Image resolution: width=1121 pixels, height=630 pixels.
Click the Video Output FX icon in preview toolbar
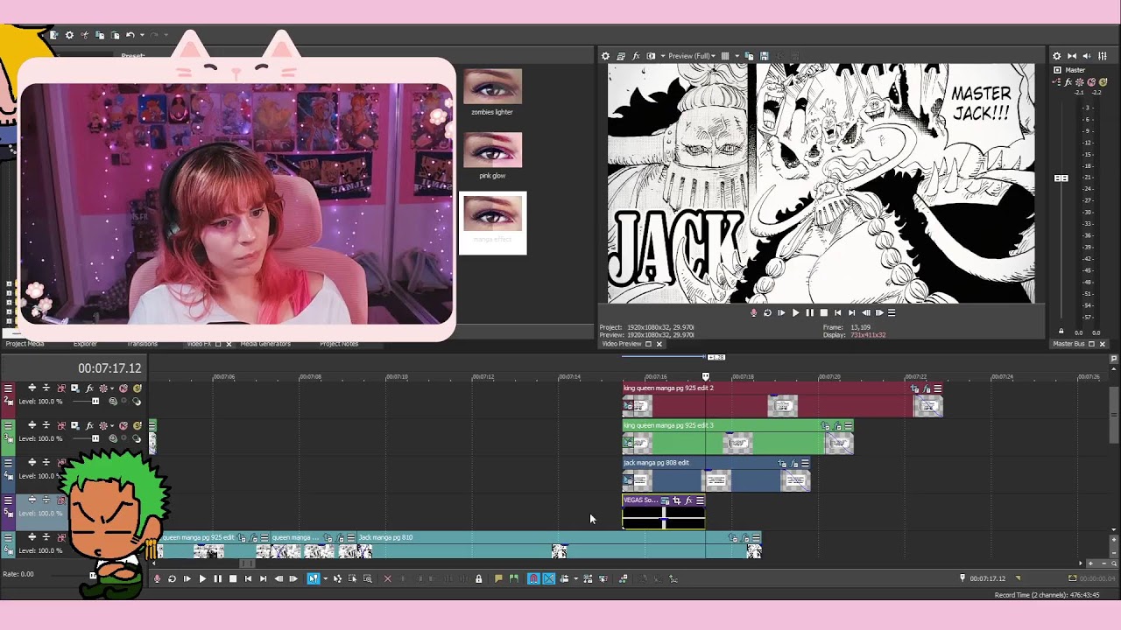pos(636,56)
